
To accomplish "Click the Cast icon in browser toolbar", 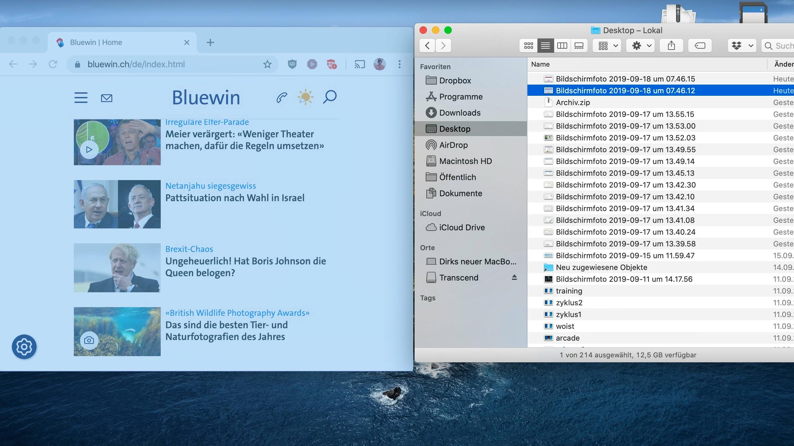I will (x=360, y=64).
